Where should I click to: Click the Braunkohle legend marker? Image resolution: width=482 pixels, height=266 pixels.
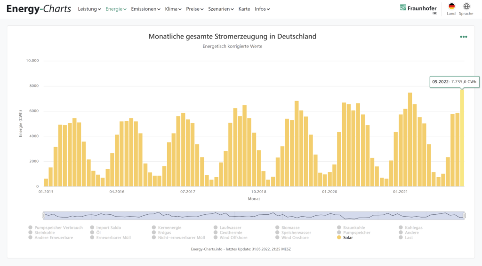pyautogui.click(x=339, y=228)
